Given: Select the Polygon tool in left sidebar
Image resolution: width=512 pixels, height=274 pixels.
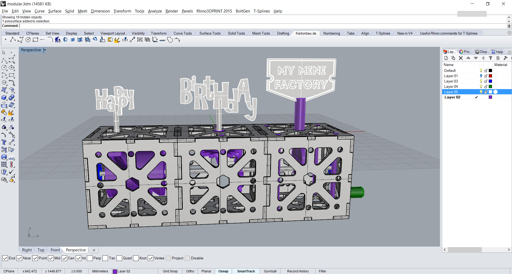Looking at the screenshot, I should point(4,83).
